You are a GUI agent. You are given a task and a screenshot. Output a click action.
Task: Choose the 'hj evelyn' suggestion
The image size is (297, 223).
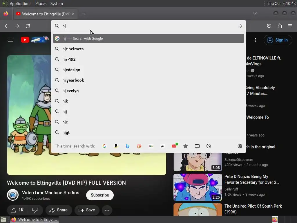coord(148,91)
